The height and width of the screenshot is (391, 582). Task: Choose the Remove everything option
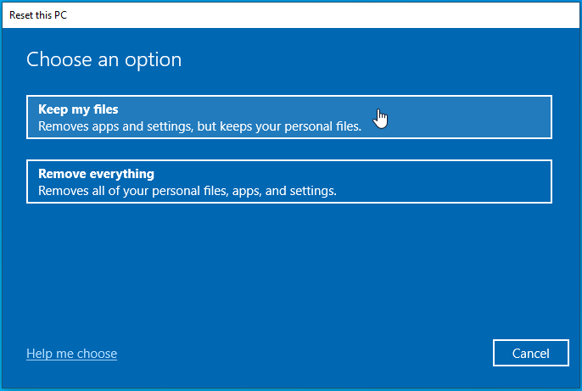[288, 182]
